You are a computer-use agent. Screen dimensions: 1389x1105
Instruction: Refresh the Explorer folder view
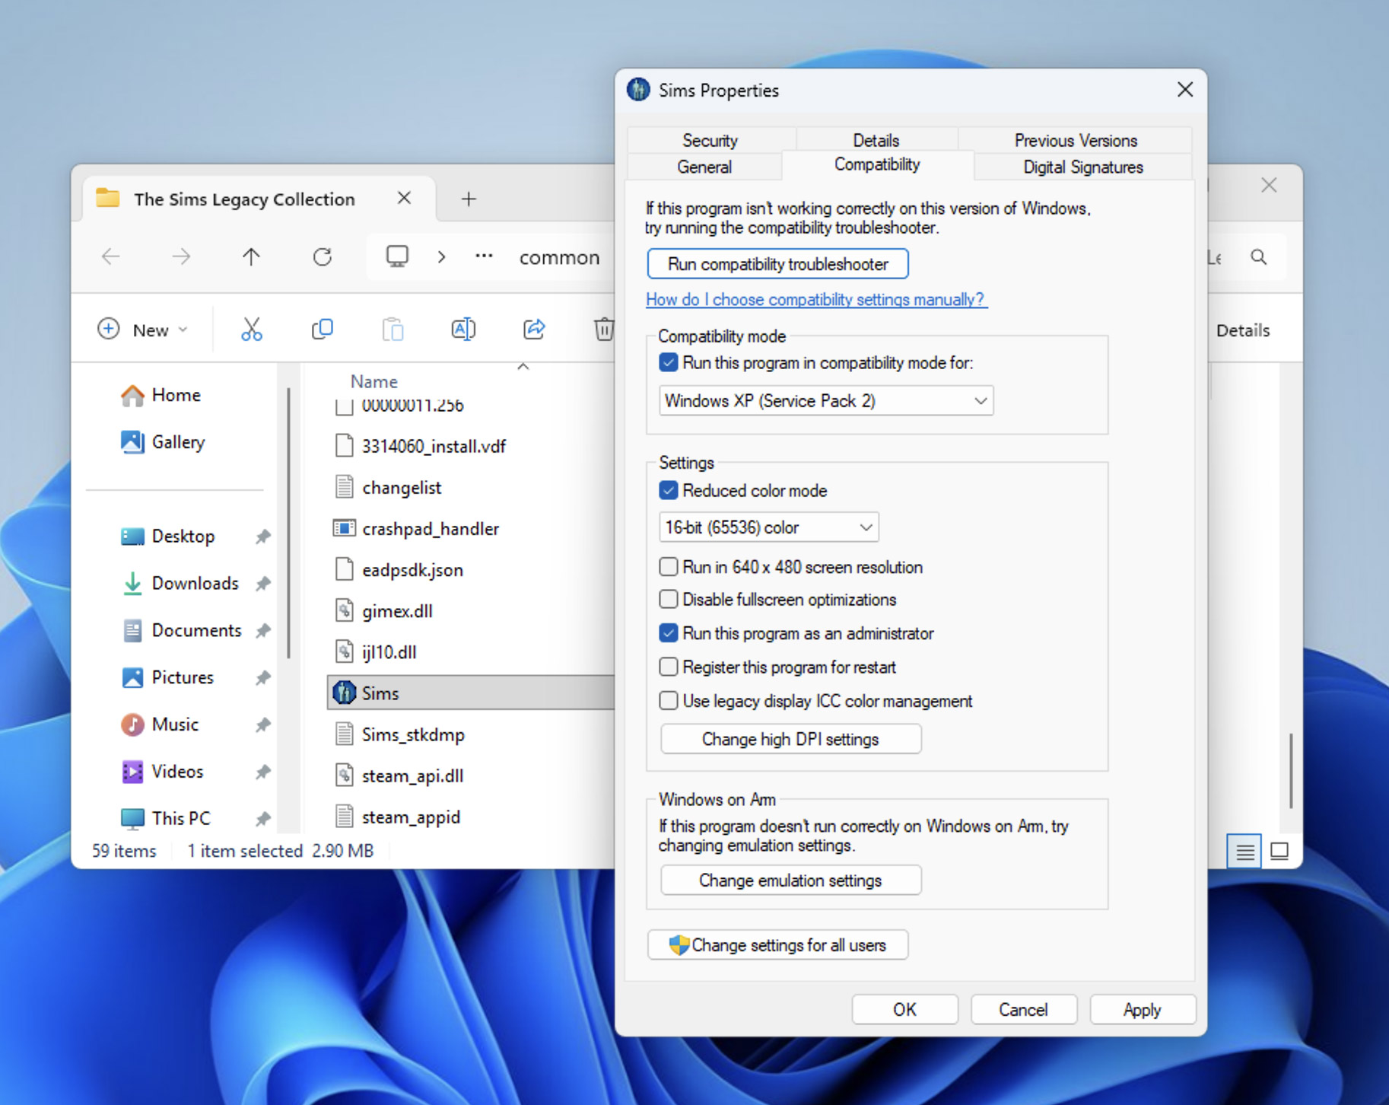tap(323, 257)
